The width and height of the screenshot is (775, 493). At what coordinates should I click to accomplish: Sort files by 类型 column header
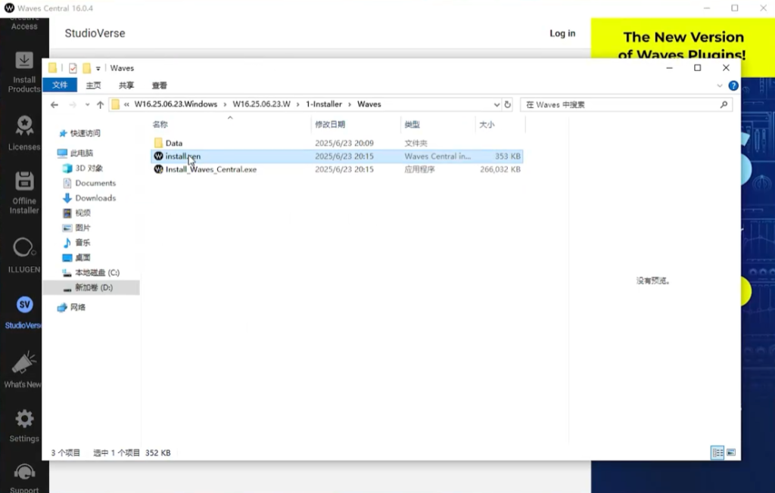tap(412, 125)
